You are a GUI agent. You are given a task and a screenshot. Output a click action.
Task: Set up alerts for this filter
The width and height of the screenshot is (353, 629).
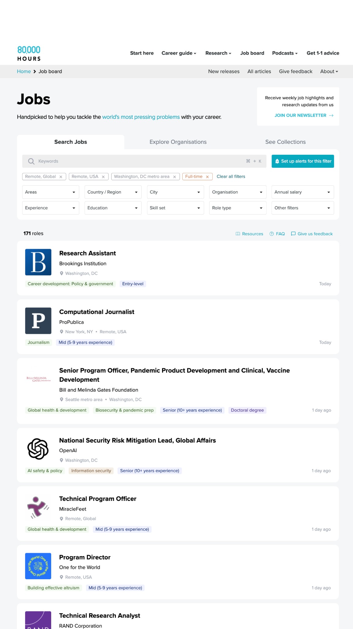coord(303,161)
